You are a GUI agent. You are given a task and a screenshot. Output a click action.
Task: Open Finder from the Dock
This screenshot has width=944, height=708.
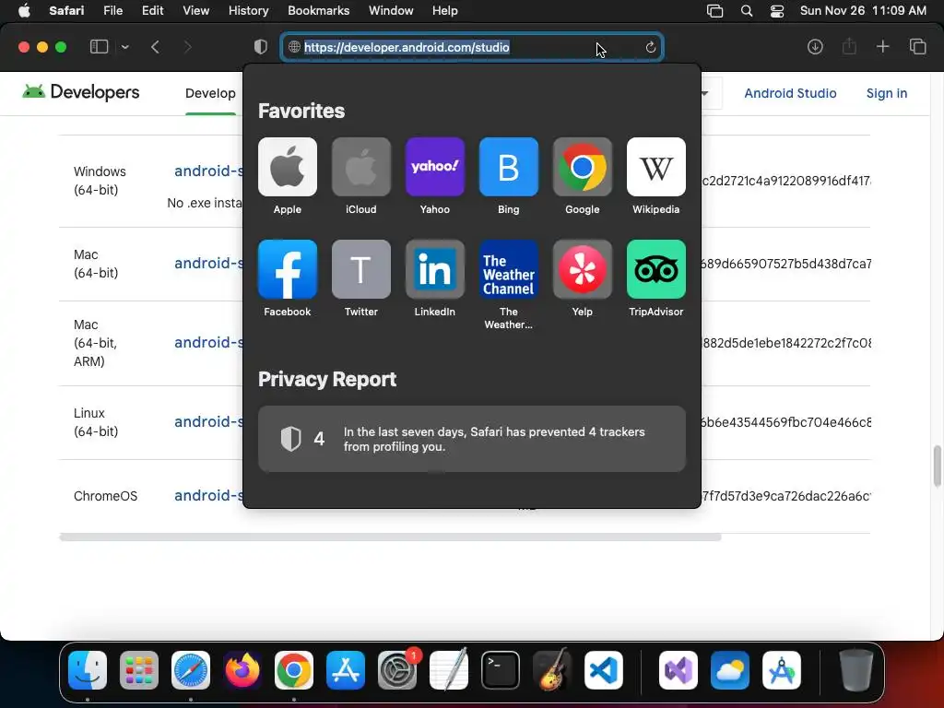[88, 670]
